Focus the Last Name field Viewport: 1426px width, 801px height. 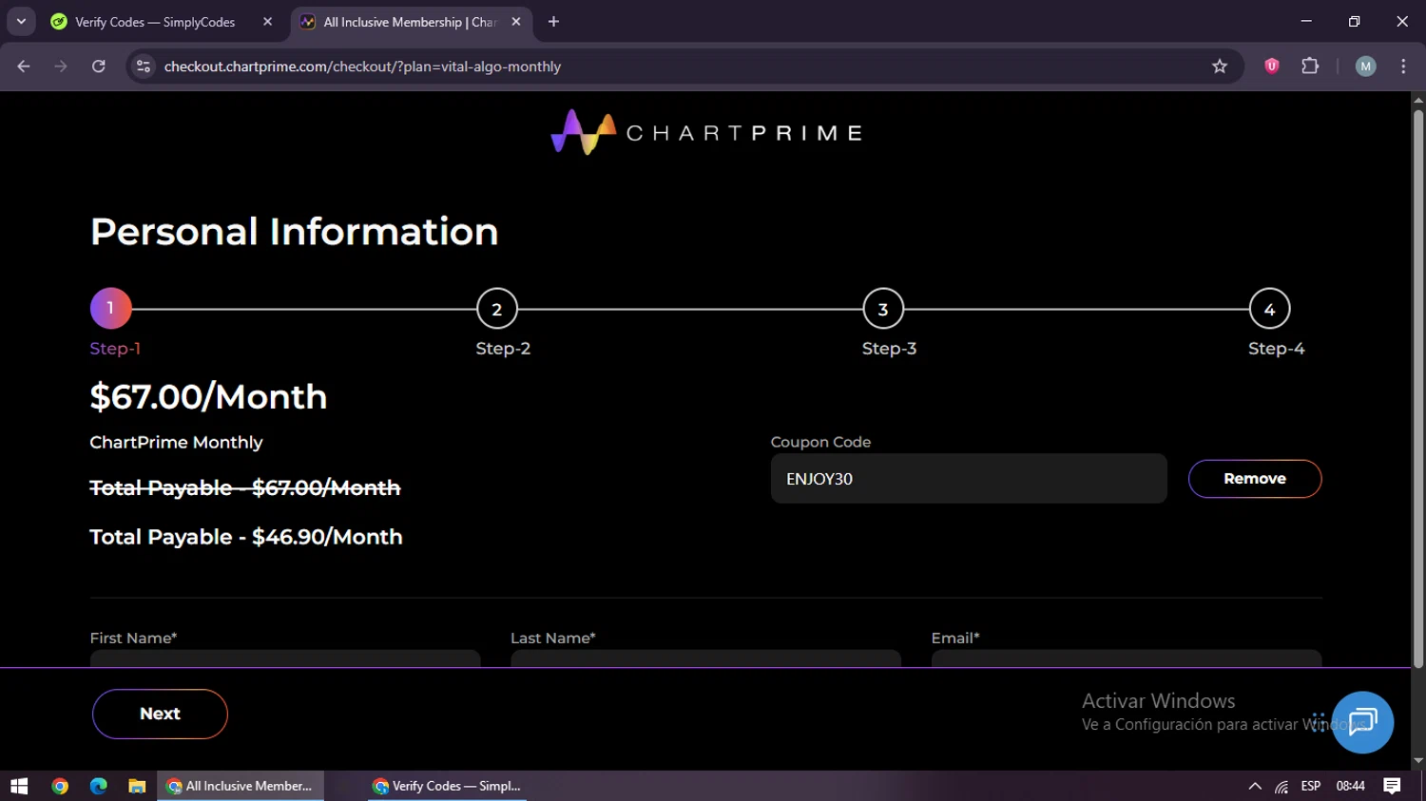pyautogui.click(x=705, y=658)
